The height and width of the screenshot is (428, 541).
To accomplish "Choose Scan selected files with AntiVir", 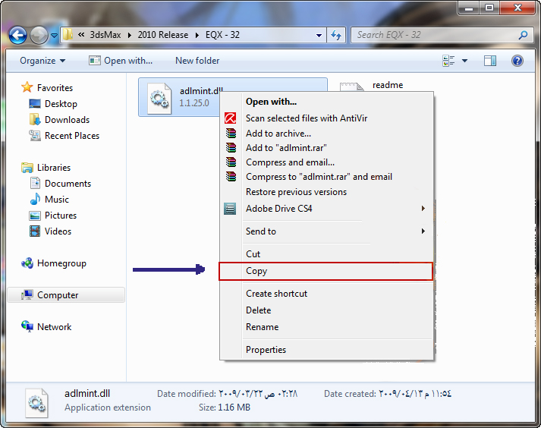I will pyautogui.click(x=306, y=118).
